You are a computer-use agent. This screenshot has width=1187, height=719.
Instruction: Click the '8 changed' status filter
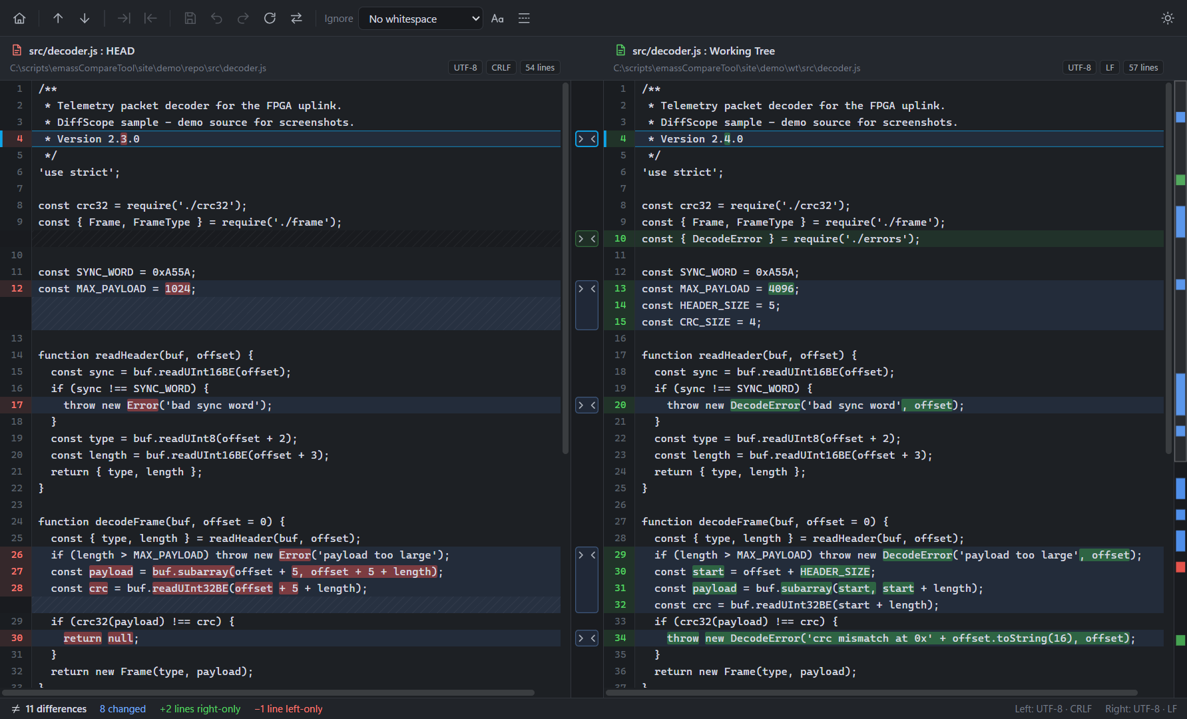[x=122, y=709]
